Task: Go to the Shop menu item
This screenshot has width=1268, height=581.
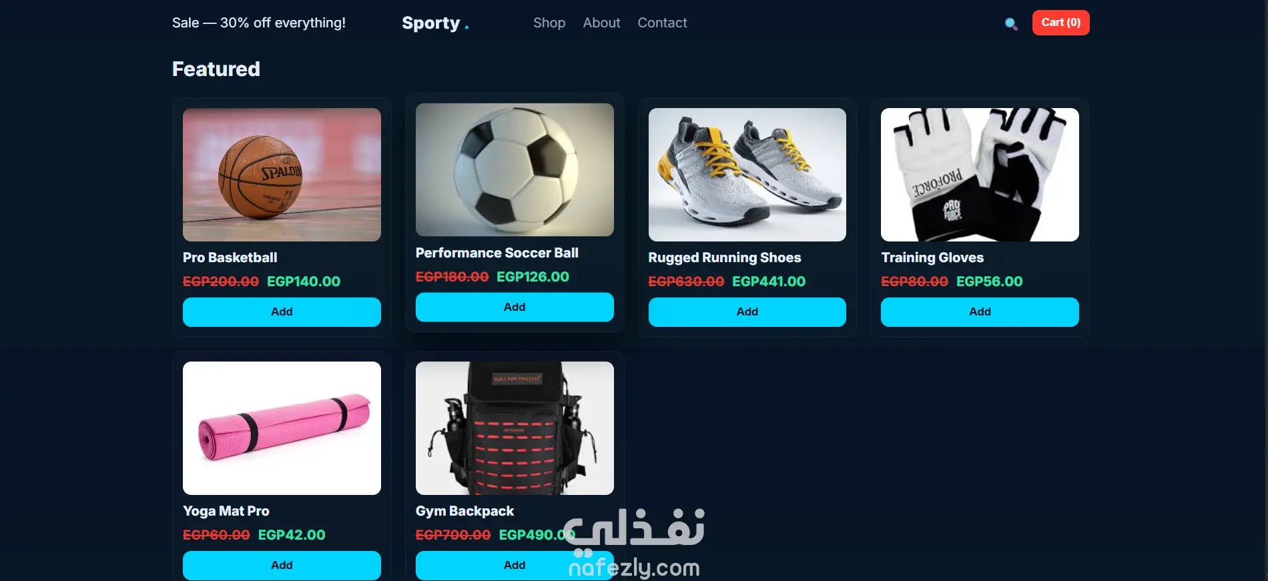Action: [x=549, y=23]
